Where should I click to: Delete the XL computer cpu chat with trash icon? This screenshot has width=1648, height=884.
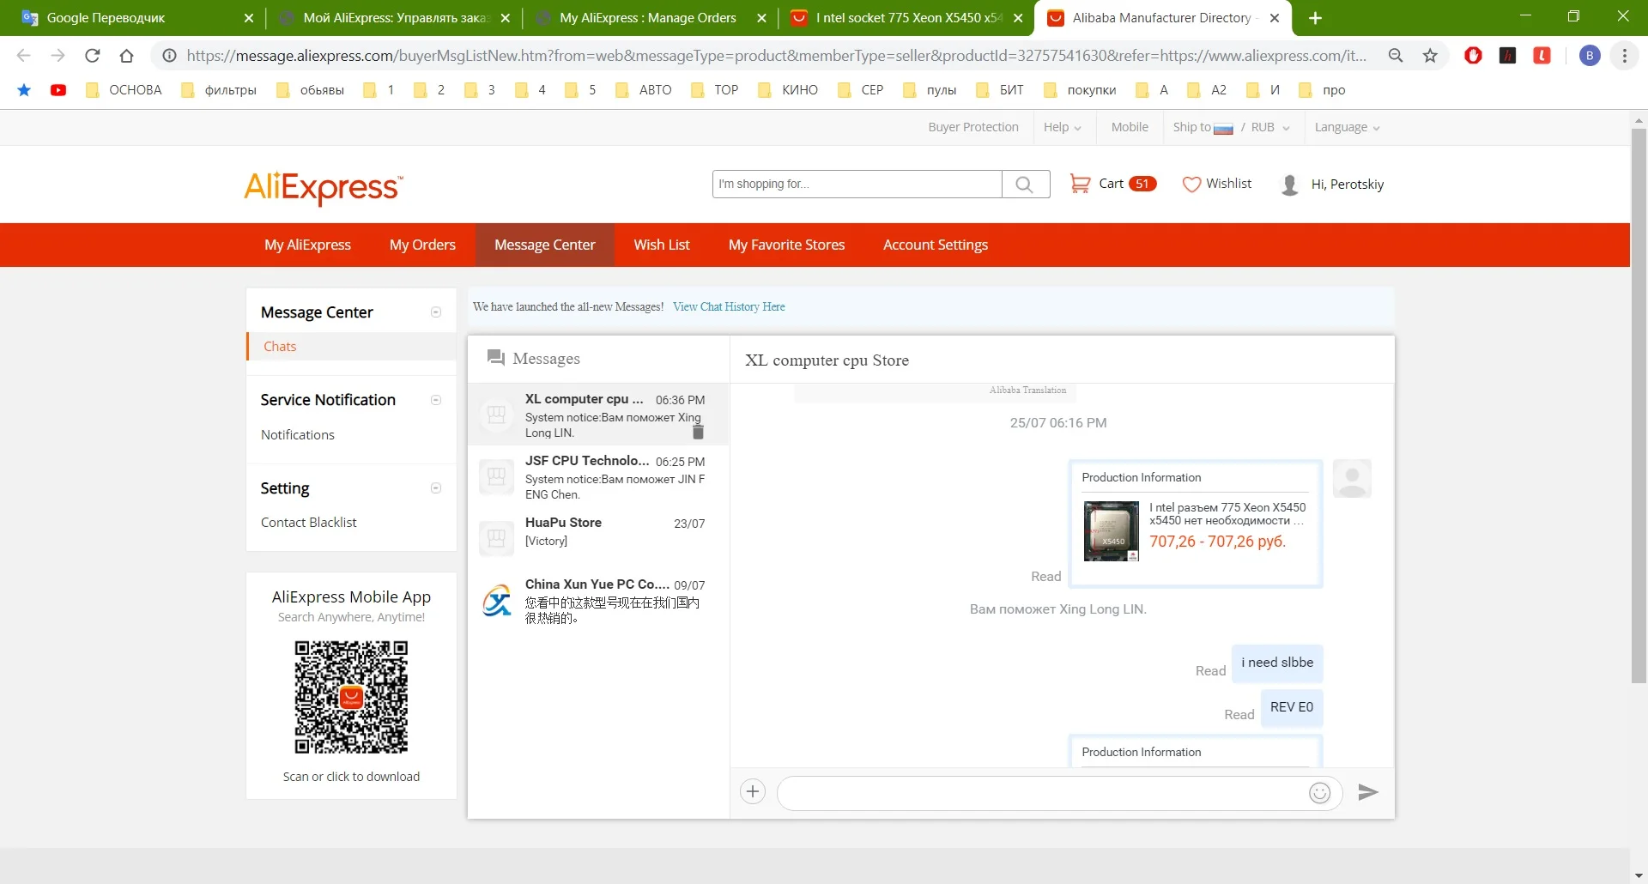(x=698, y=432)
